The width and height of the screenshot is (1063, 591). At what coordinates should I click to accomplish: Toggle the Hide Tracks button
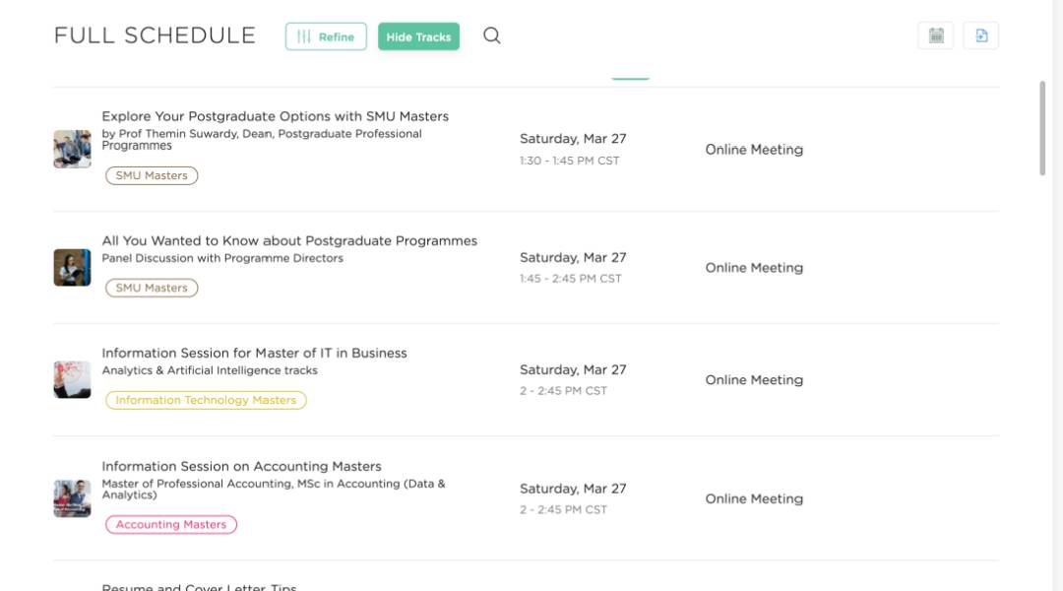pos(418,36)
